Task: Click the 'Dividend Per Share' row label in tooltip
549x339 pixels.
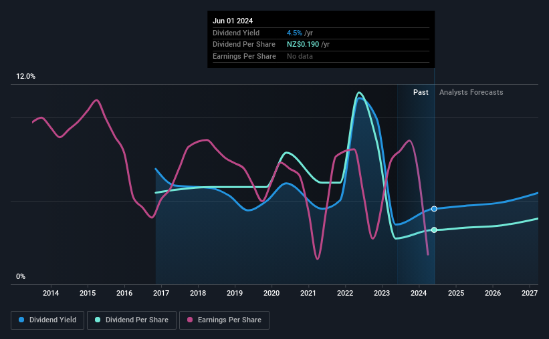Action: pos(244,45)
